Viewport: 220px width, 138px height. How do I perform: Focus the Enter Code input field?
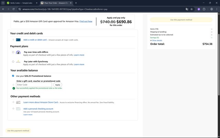(x=34, y=85)
